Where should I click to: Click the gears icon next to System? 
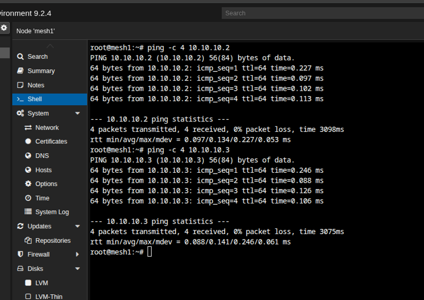tap(20, 113)
